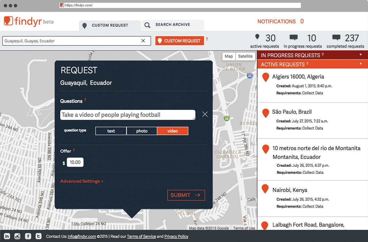
Task: Click the offer amount field
Action: tap(75, 162)
